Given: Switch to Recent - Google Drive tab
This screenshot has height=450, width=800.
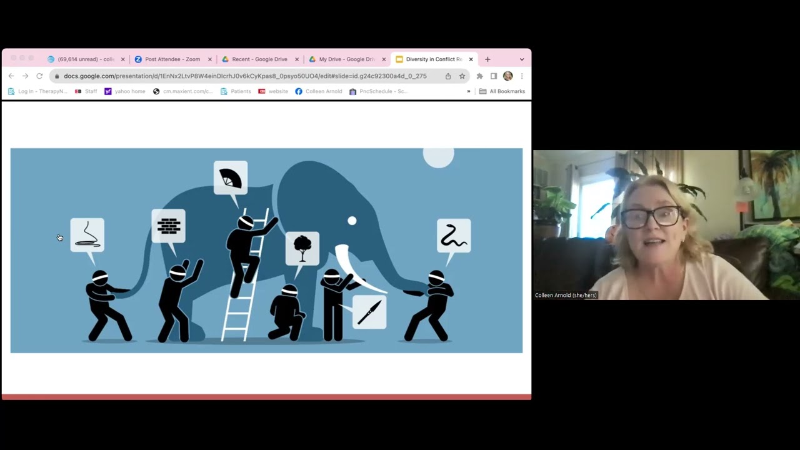Looking at the screenshot, I should [x=259, y=59].
